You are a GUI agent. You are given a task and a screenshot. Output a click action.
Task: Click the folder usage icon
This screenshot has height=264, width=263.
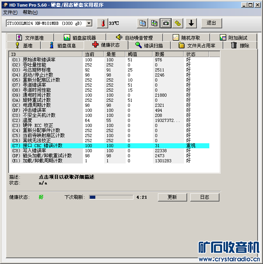click(x=182, y=45)
